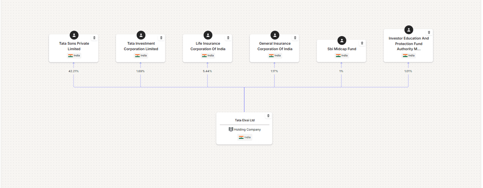The height and width of the screenshot is (188, 483).
Task: Click the General Insurance Corporation Of India name
Action: (275, 46)
